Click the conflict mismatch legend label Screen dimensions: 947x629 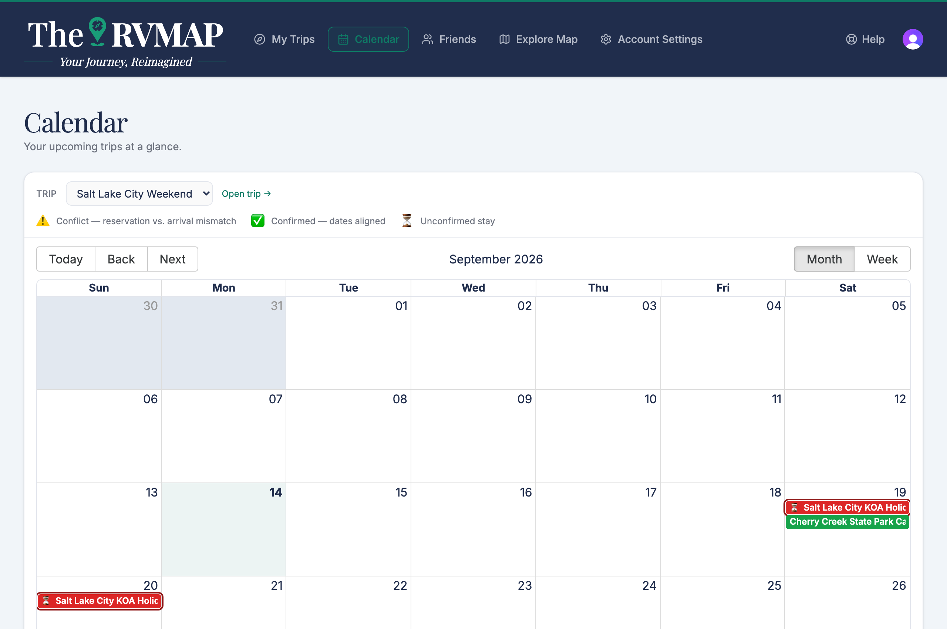(x=146, y=221)
